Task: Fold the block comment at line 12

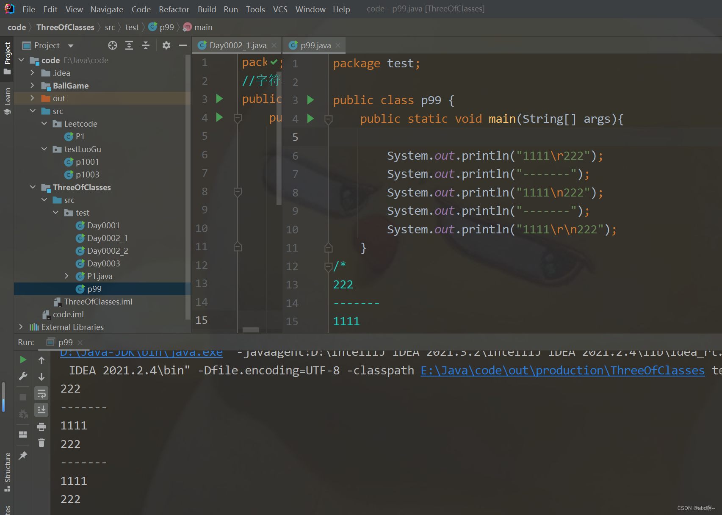Action: coord(329,267)
